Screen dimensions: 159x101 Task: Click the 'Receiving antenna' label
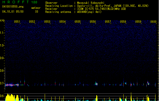(x=58, y=12)
